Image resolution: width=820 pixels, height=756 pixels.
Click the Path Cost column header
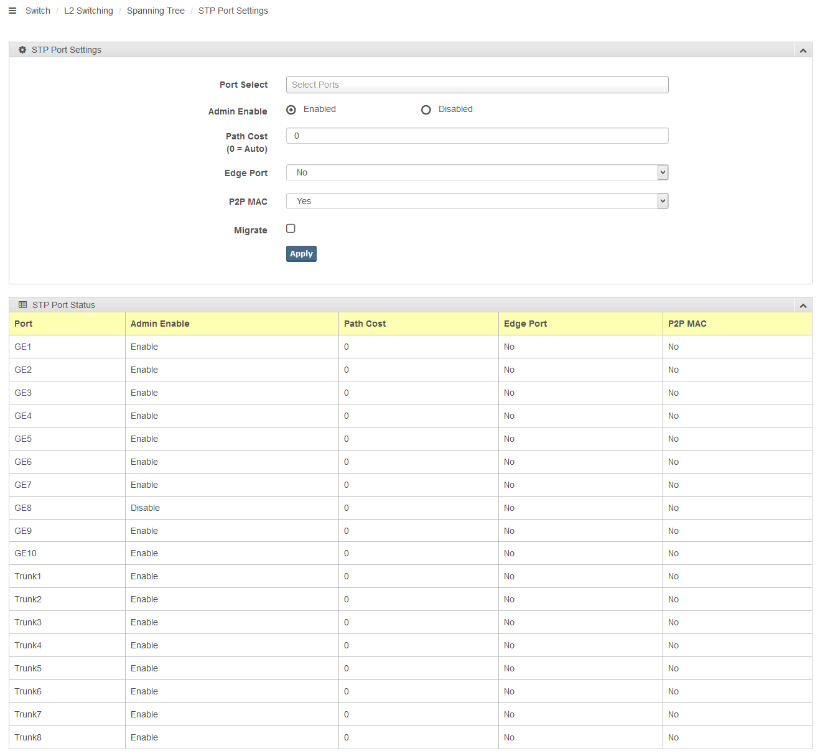419,324
